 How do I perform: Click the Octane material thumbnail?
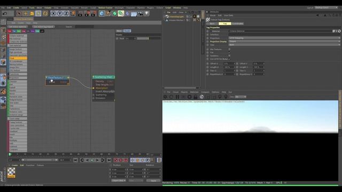click(x=11, y=173)
